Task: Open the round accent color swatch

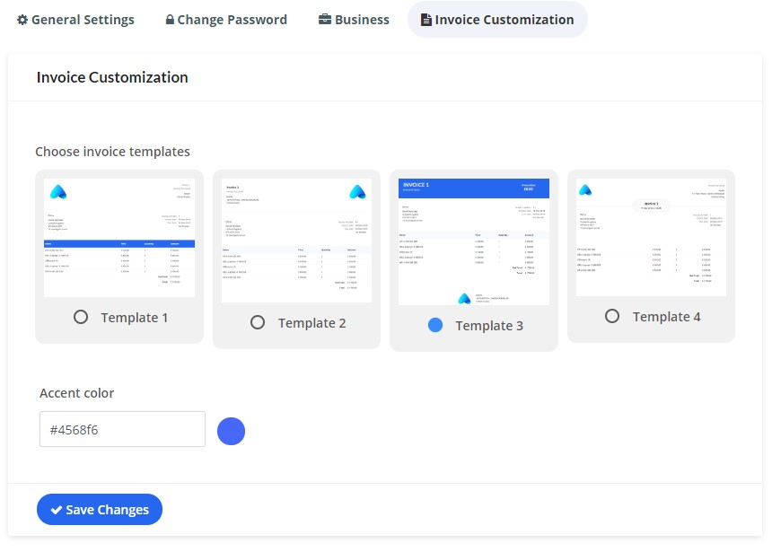Action: (231, 431)
